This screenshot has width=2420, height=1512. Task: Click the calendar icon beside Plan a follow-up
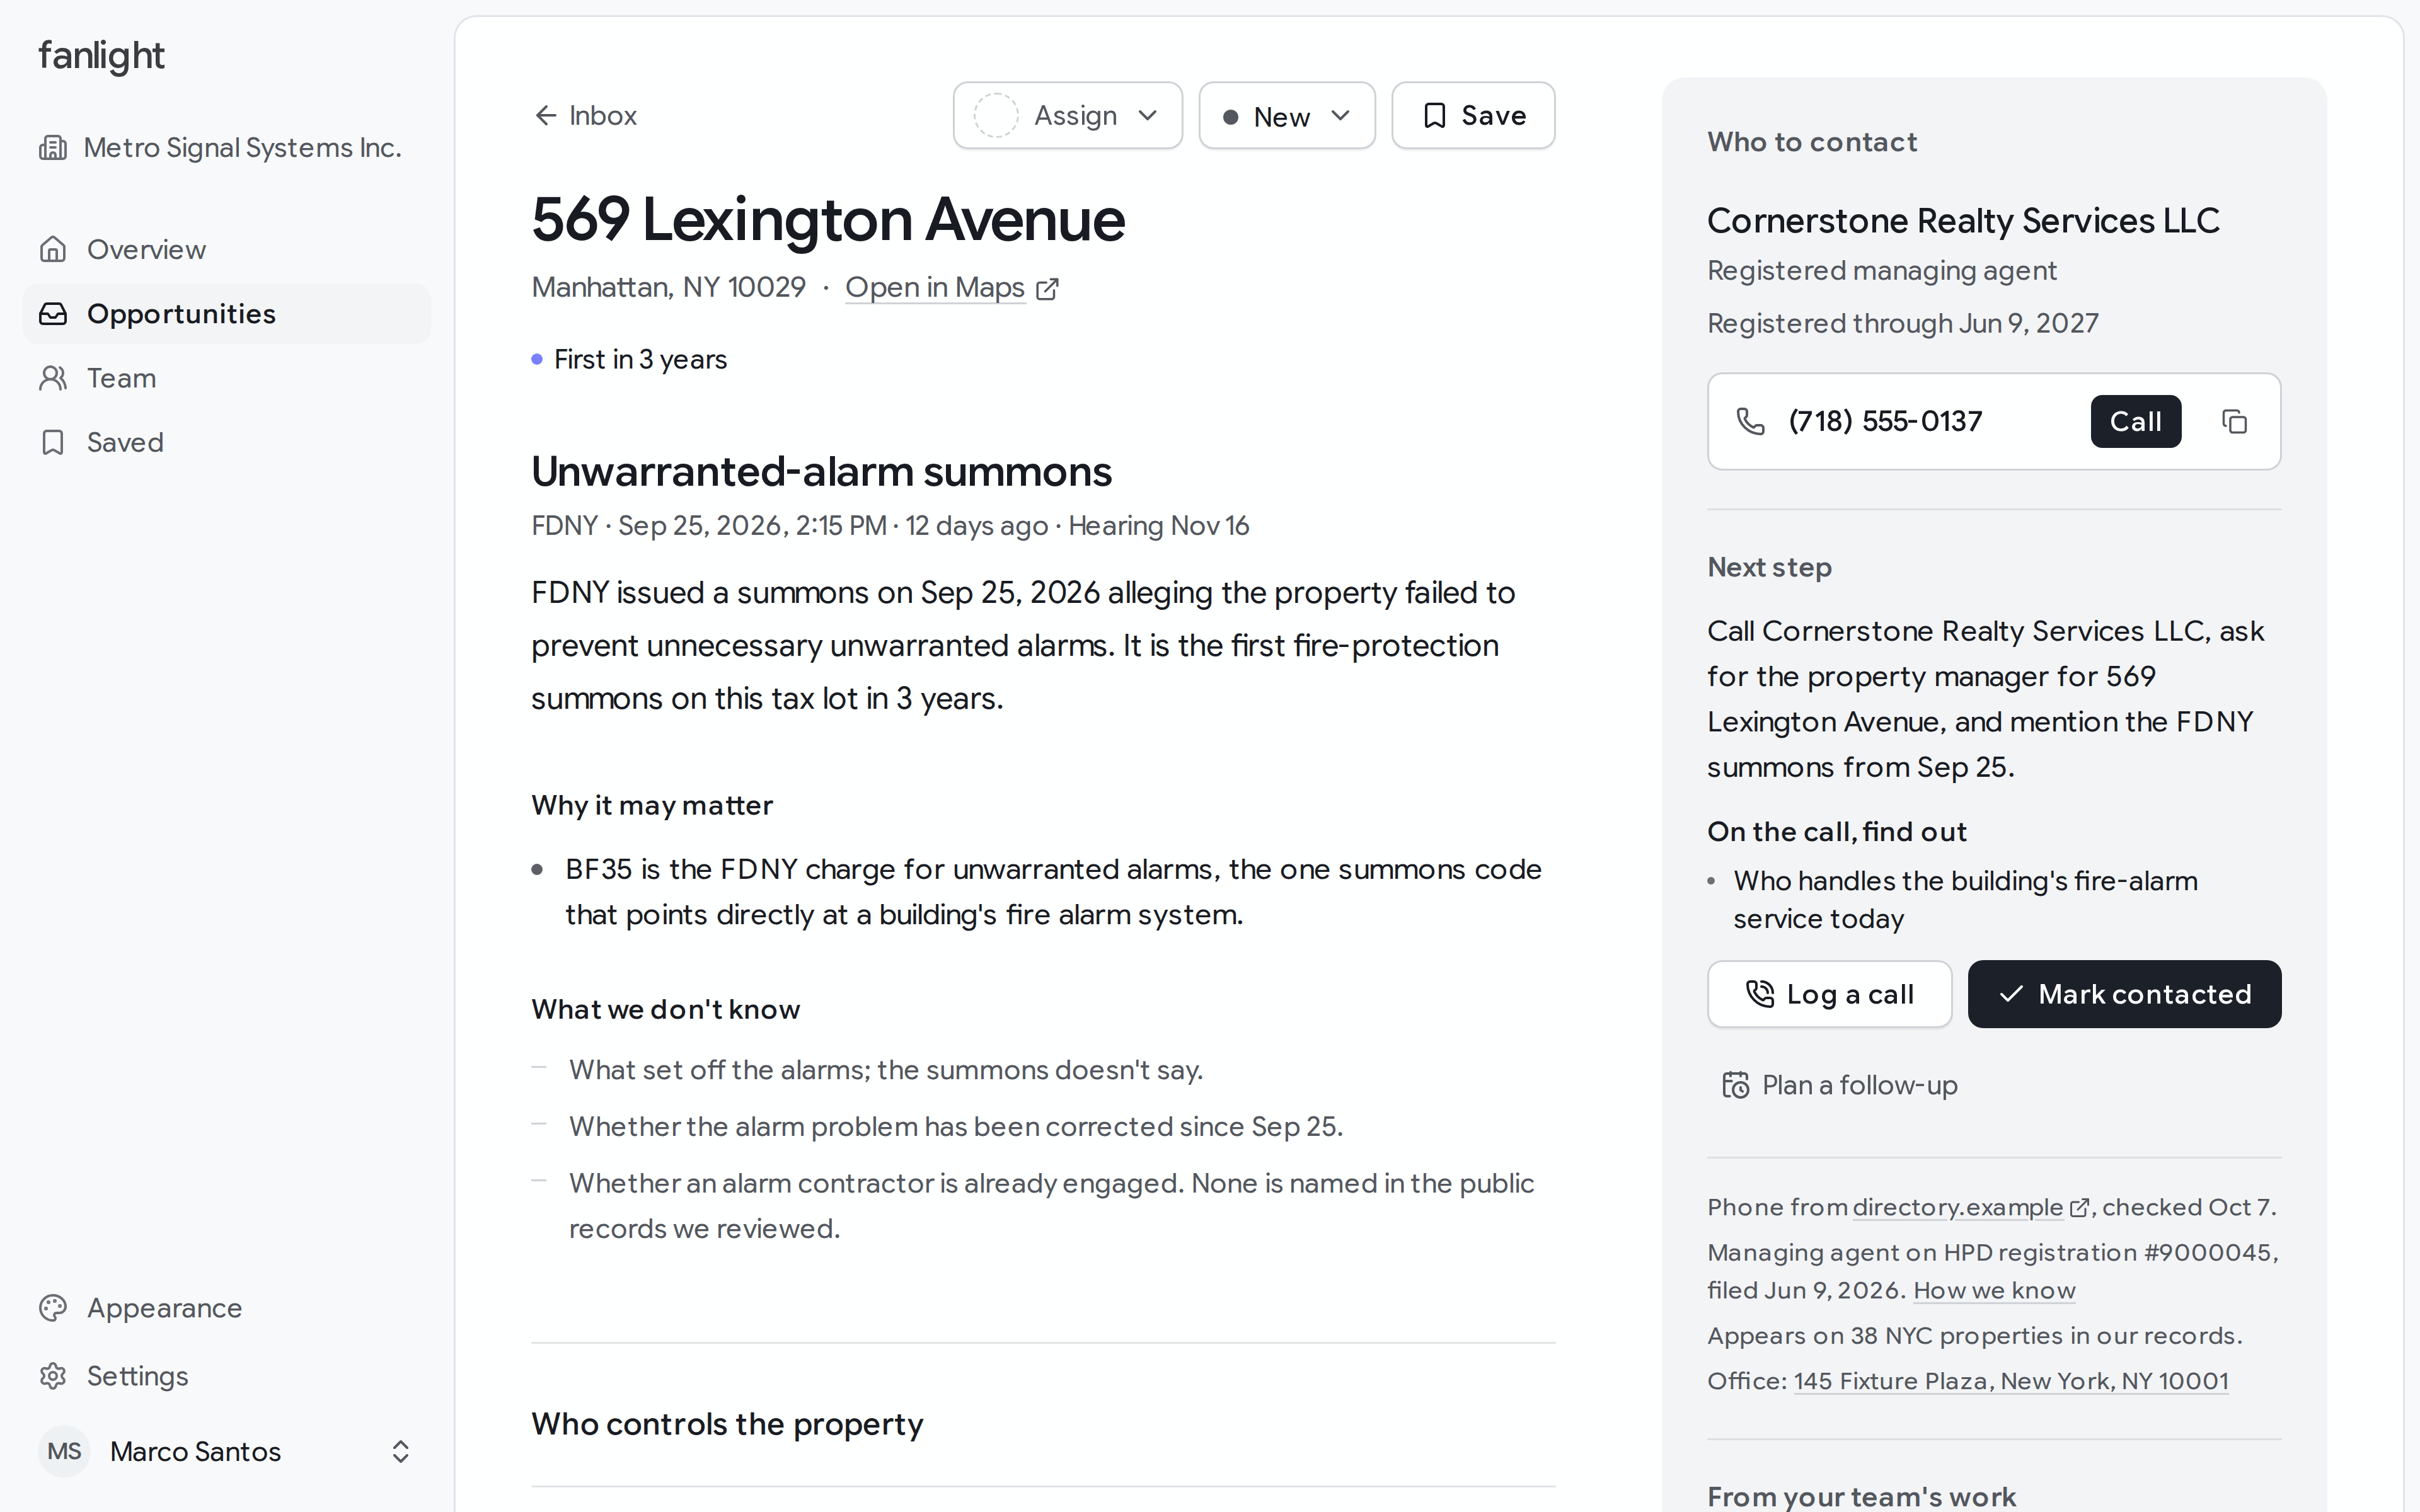1736,1085
